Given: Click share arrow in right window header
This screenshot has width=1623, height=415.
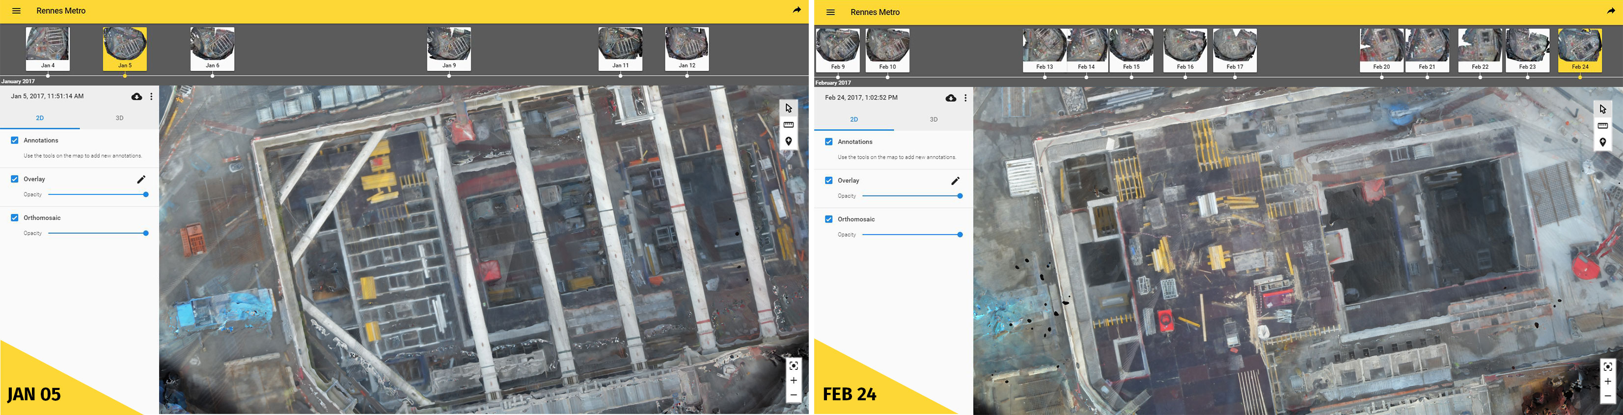Looking at the screenshot, I should (1611, 11).
